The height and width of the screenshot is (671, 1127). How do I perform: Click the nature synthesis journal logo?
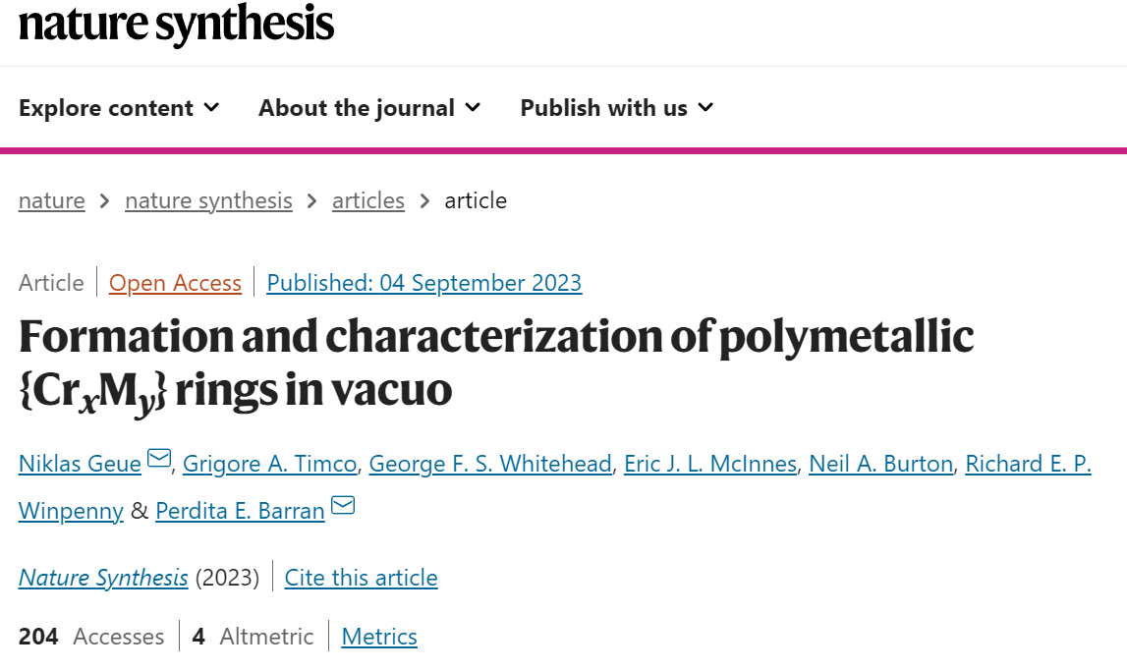click(x=176, y=24)
